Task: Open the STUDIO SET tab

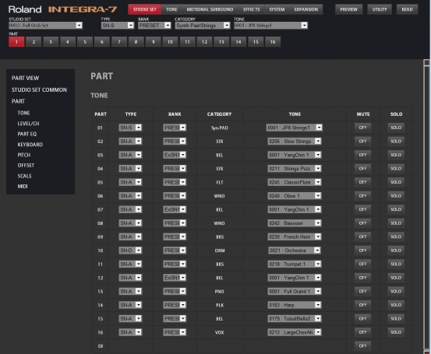Action: (x=145, y=9)
